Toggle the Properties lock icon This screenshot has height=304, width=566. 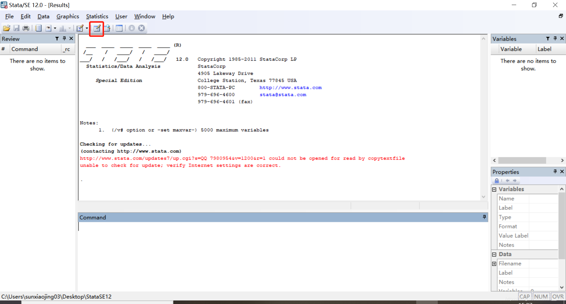pyautogui.click(x=497, y=181)
